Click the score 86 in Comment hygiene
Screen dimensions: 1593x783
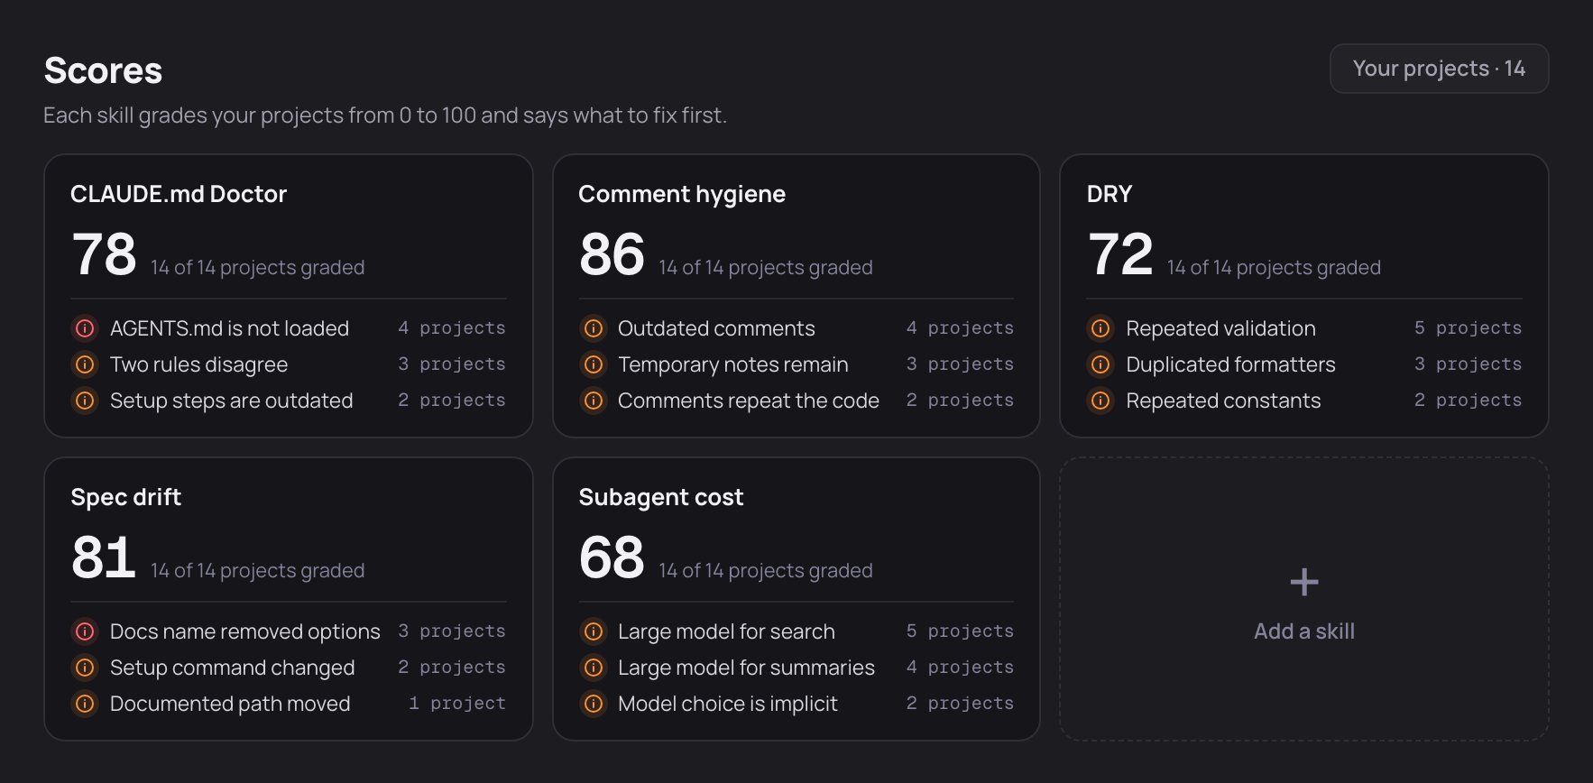pos(612,254)
